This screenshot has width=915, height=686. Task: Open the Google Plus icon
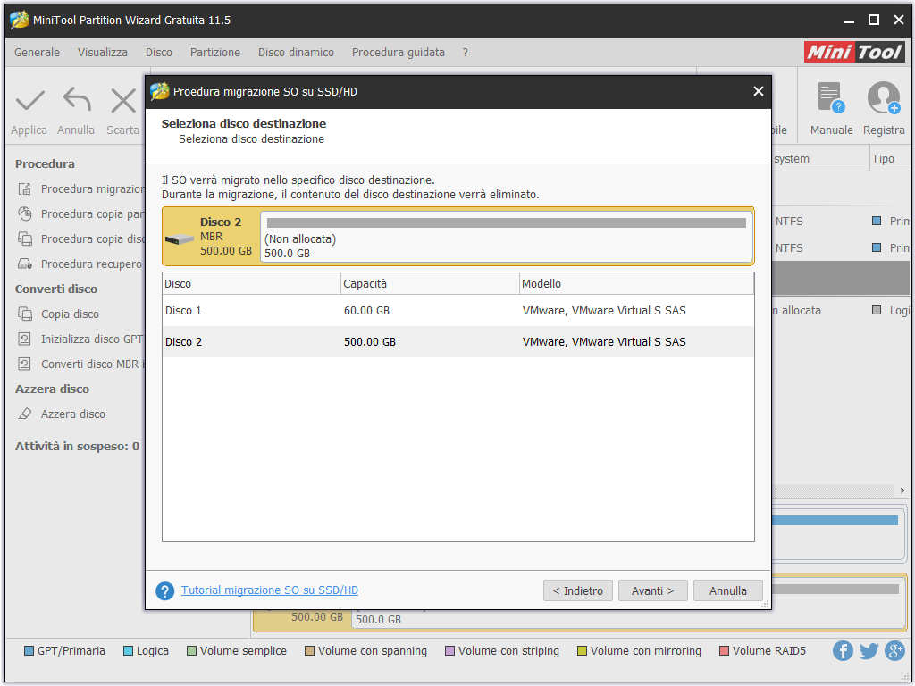tap(894, 651)
